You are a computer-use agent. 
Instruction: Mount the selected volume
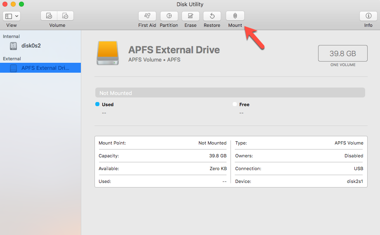click(x=235, y=16)
